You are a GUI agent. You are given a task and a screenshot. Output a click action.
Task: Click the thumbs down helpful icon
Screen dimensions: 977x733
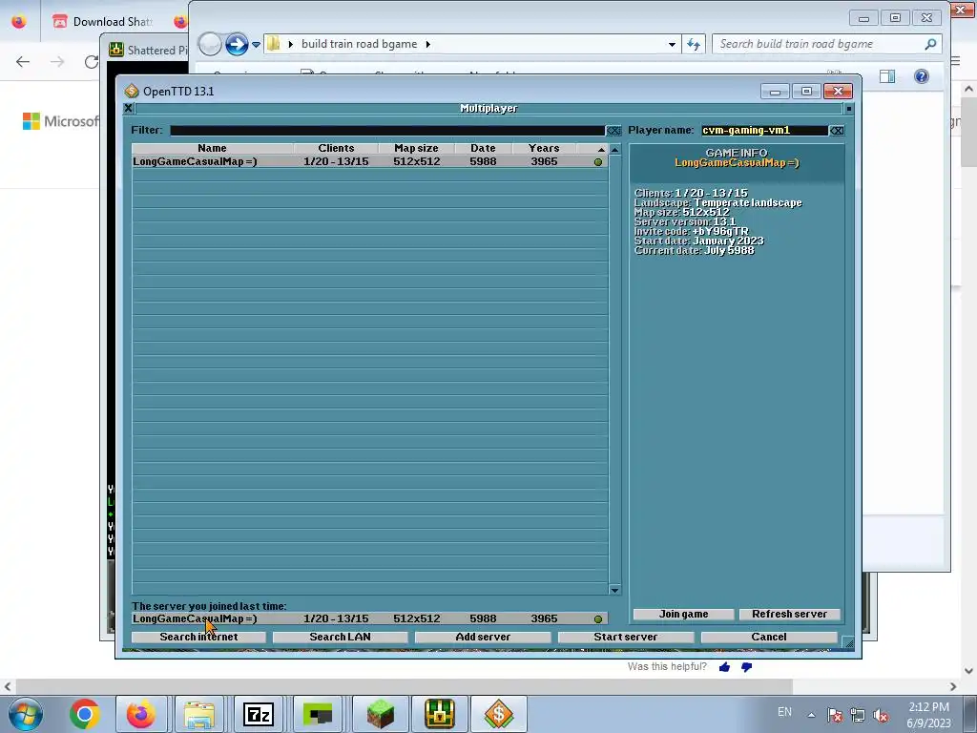click(746, 667)
